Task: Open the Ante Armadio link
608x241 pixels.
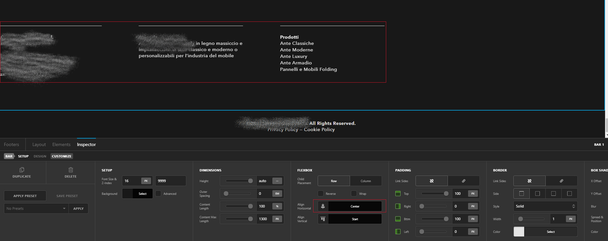Action: (296, 63)
